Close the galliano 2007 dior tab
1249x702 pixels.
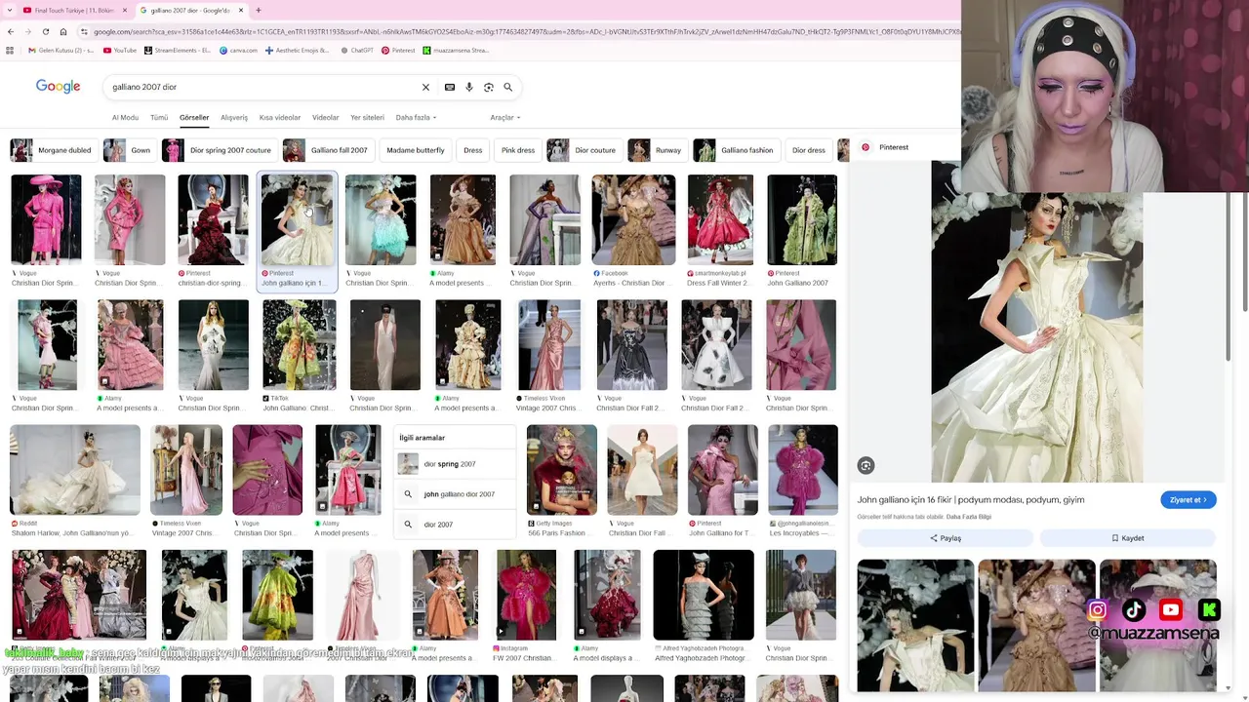pyautogui.click(x=240, y=10)
